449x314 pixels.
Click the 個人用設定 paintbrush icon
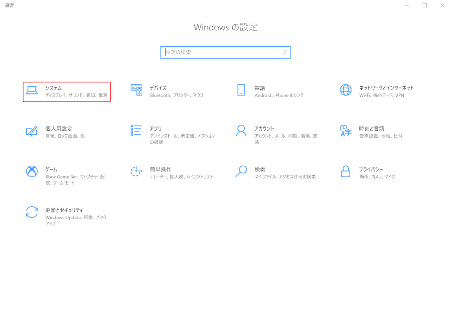click(32, 131)
